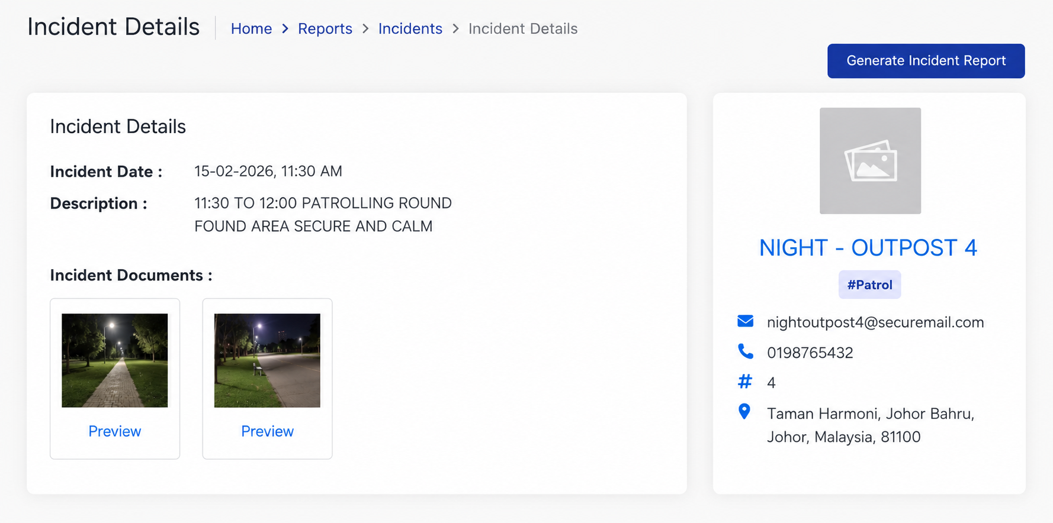Select the email nightoutpost4@securemail.com

click(x=875, y=322)
